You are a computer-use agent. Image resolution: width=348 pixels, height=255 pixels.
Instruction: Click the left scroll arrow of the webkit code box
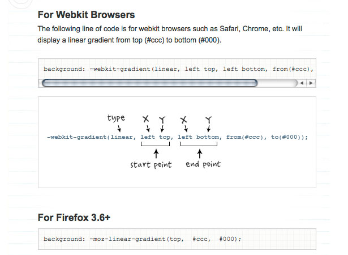point(302,83)
